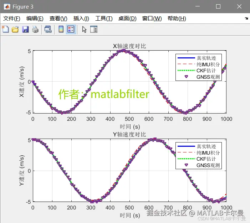Click the Link Plot toolbar icon
The width and height of the screenshot is (250, 223).
48,30
